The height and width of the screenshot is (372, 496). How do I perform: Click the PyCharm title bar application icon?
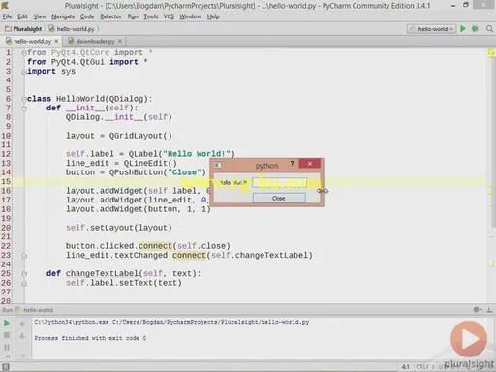[5, 5]
